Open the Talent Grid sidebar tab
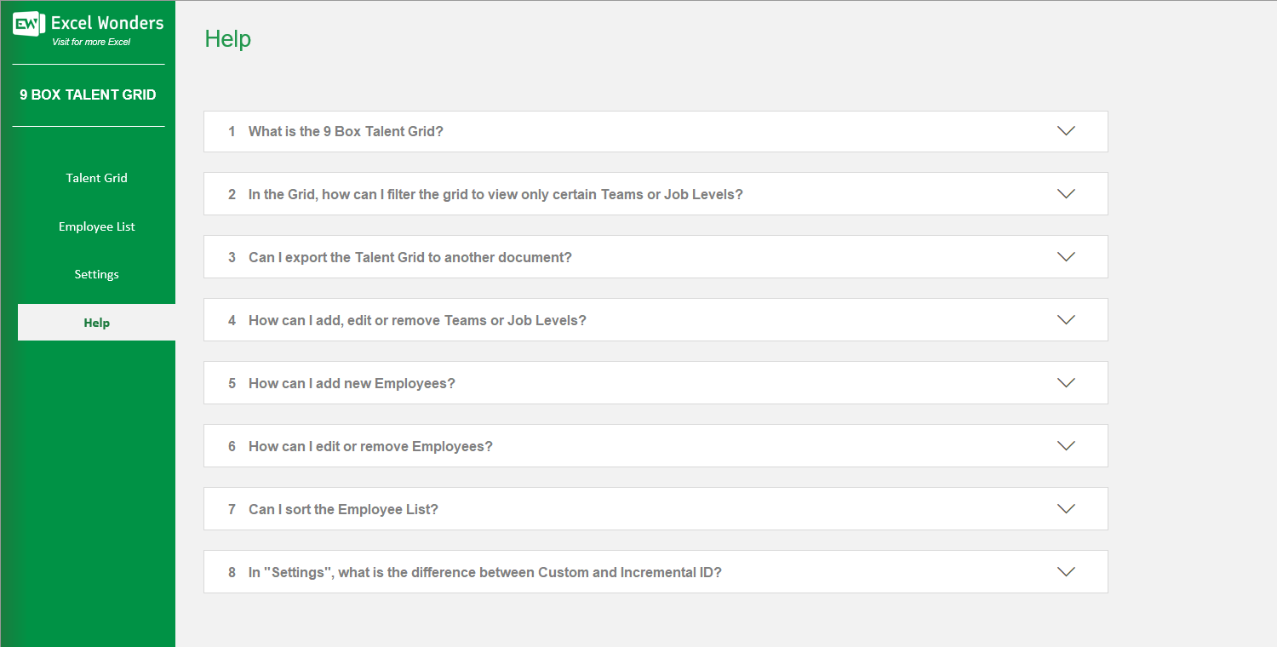This screenshot has height=647, width=1277. click(96, 178)
